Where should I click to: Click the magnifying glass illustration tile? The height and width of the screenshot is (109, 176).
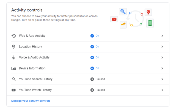click(123, 12)
